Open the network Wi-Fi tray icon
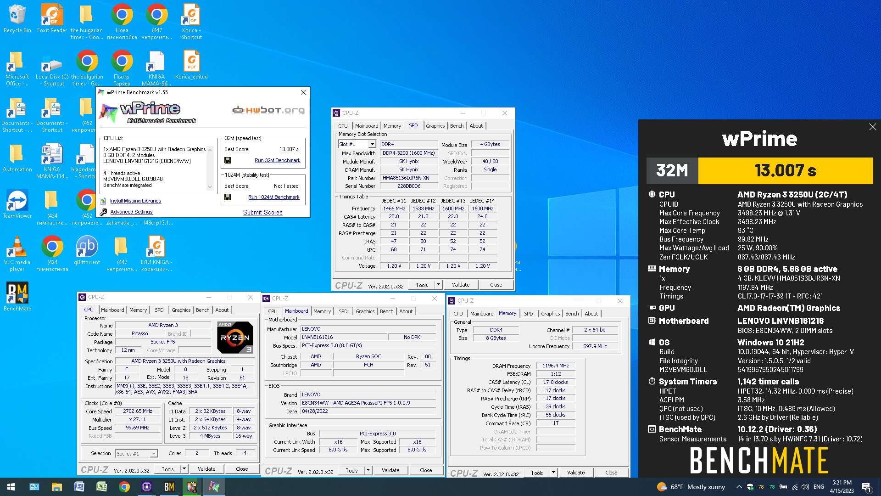881x496 pixels. click(x=794, y=487)
